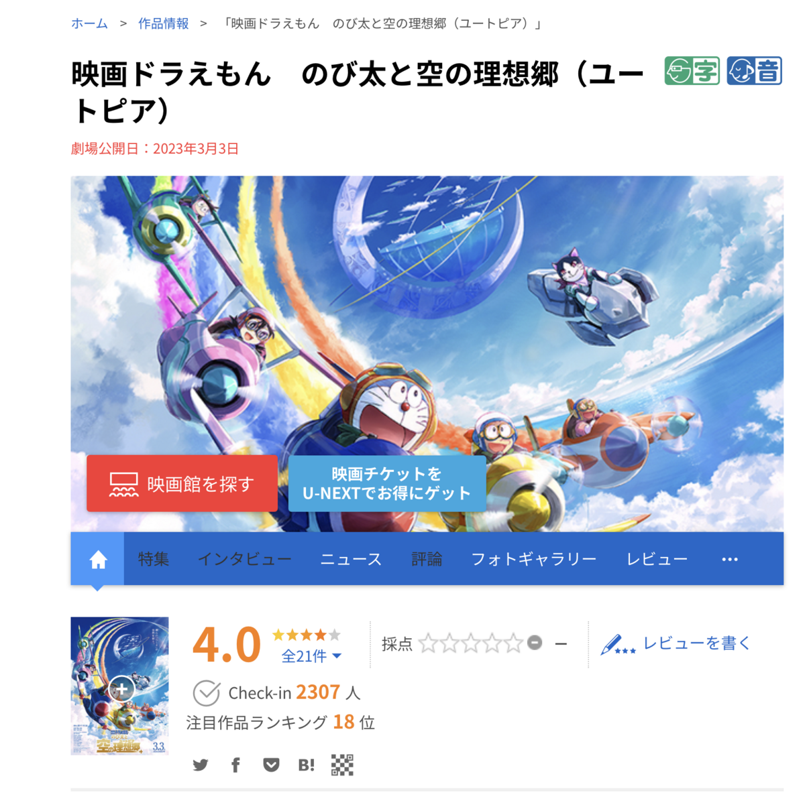Open the レビューを書く link
805x803 pixels.
[676, 644]
